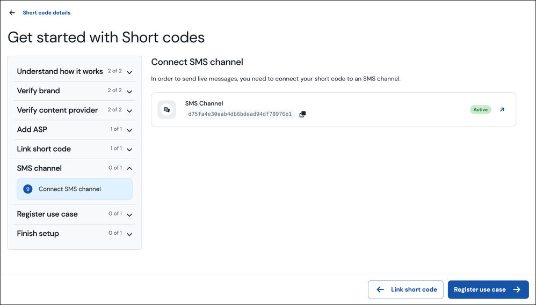Expand the Verify content provider chevron
The image size is (536, 305).
pos(129,110)
